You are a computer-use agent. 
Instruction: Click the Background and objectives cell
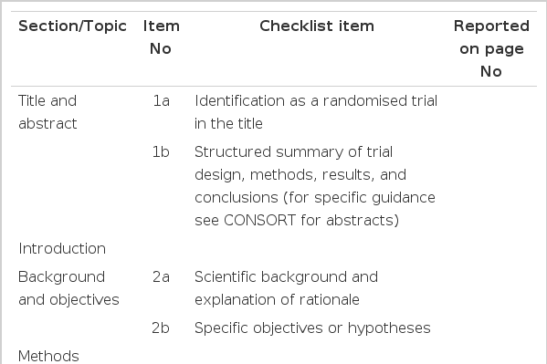pyautogui.click(x=68, y=288)
